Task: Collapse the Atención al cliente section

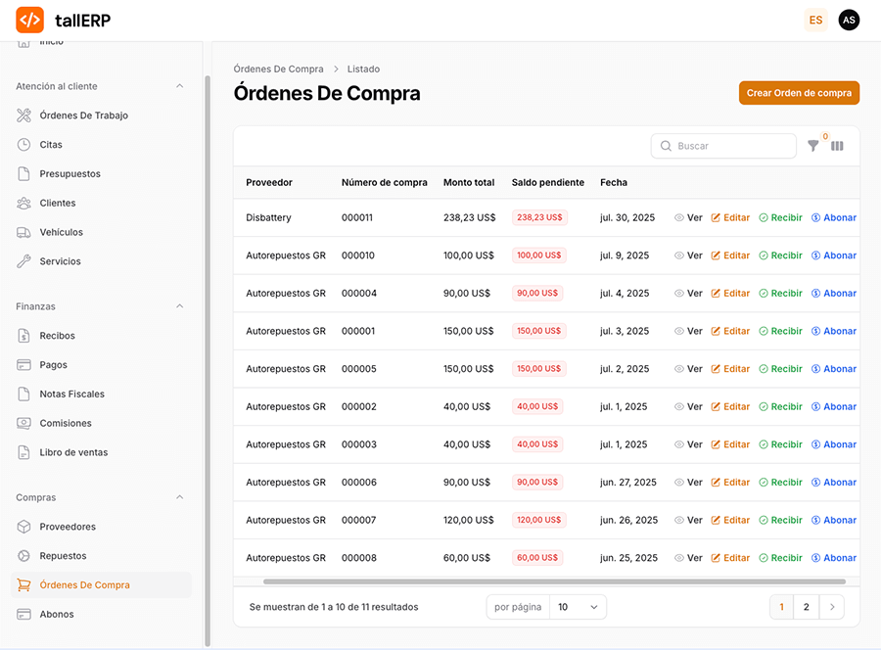Action: pos(179,86)
